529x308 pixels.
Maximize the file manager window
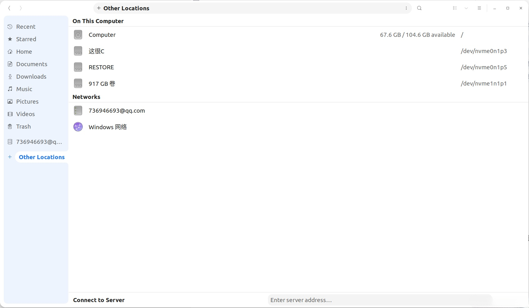[508, 8]
